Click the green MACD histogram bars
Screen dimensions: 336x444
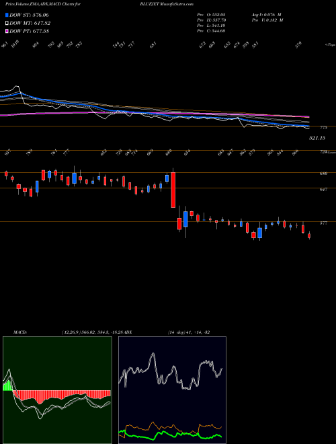coord(7,385)
